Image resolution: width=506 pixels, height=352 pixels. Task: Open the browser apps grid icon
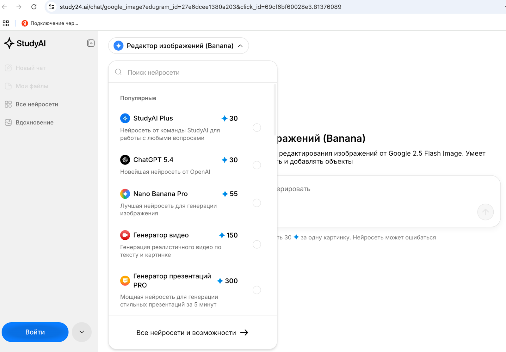tap(6, 23)
